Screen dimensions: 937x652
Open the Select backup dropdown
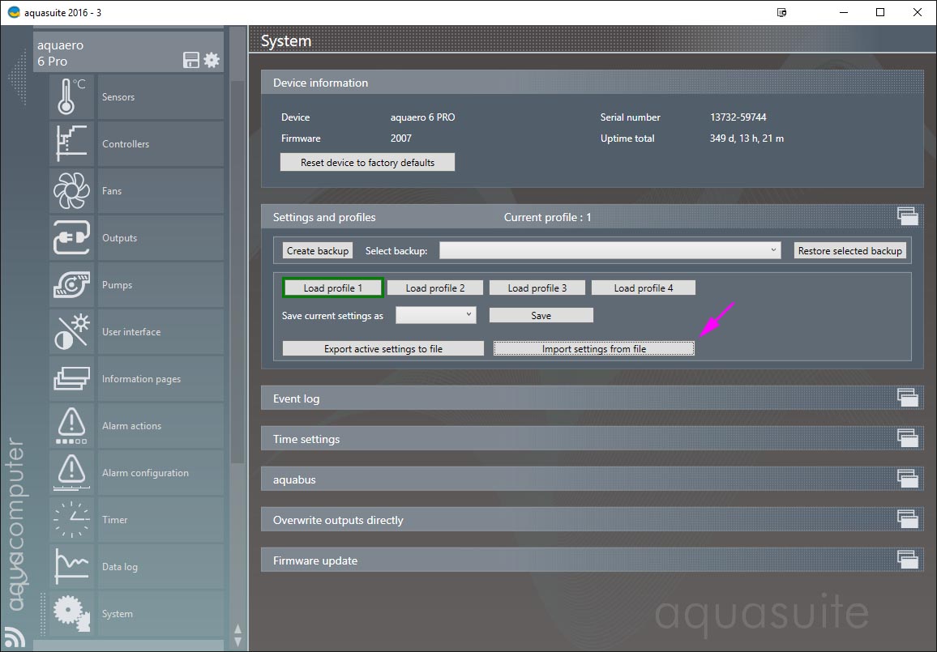point(610,251)
